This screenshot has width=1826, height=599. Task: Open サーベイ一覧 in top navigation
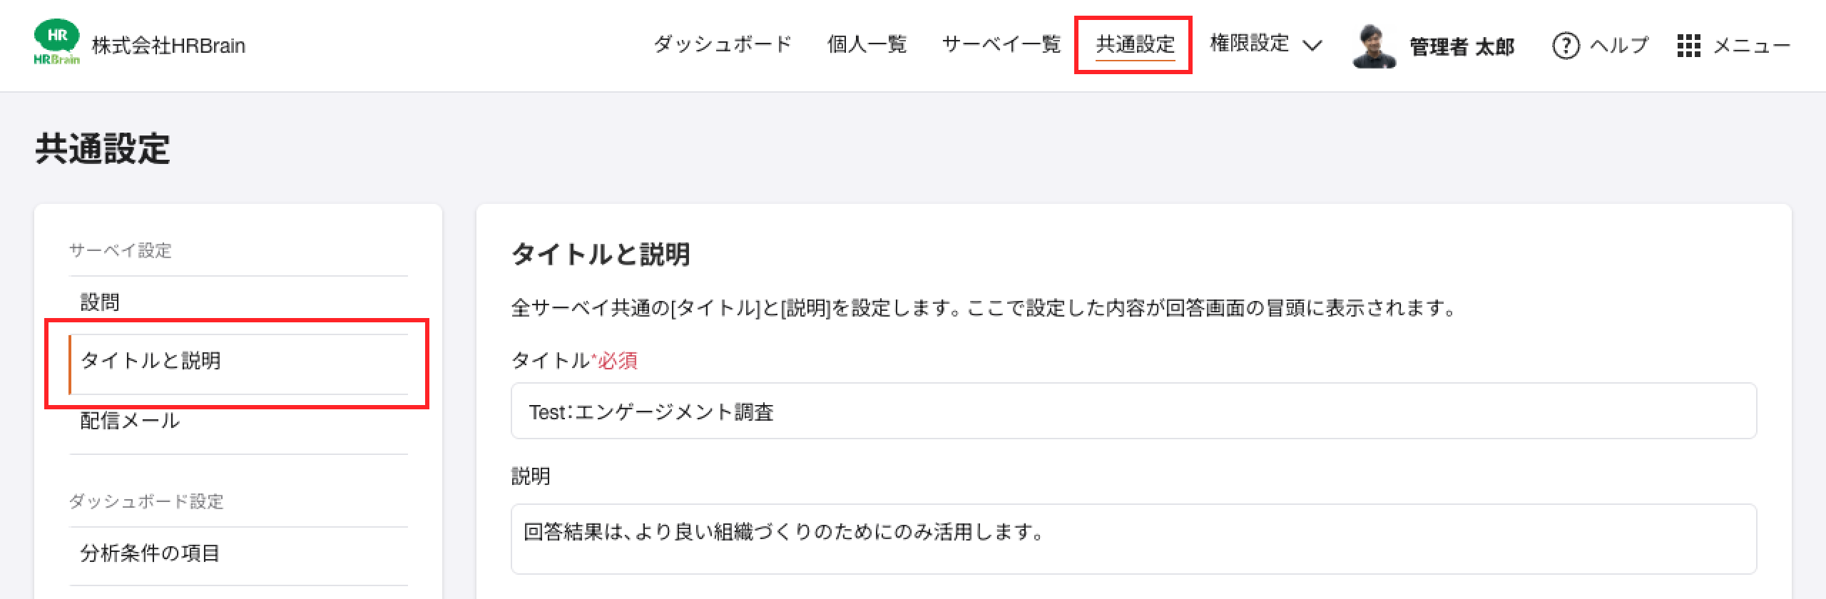point(1001,44)
